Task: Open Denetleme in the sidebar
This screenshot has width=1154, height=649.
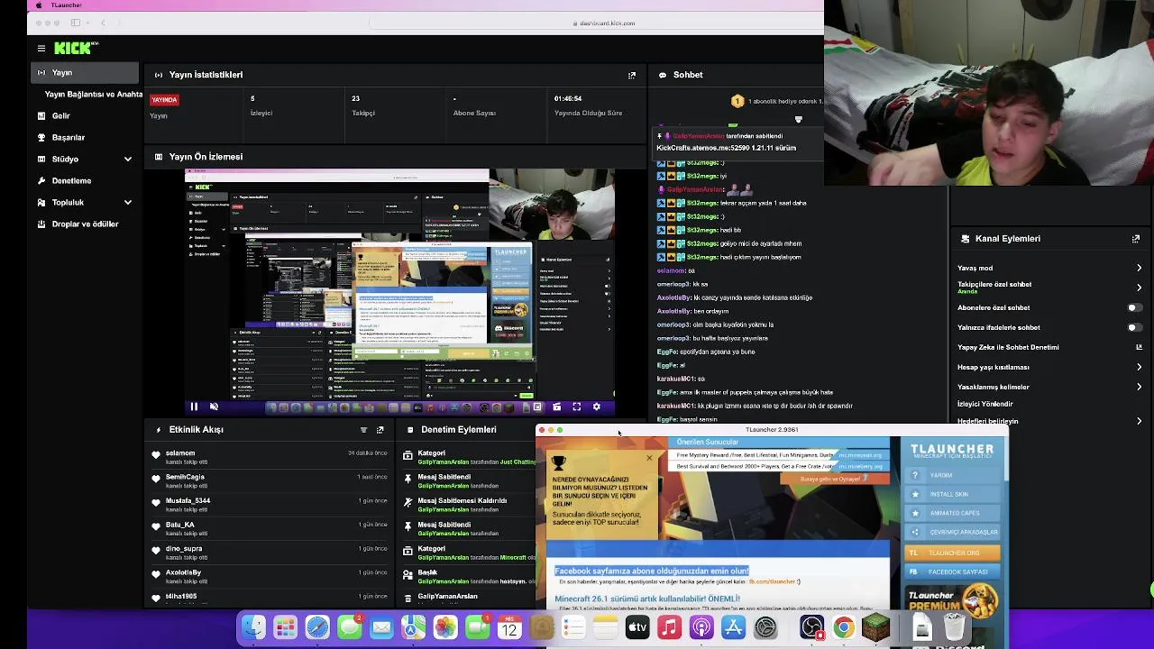Action: (x=71, y=181)
